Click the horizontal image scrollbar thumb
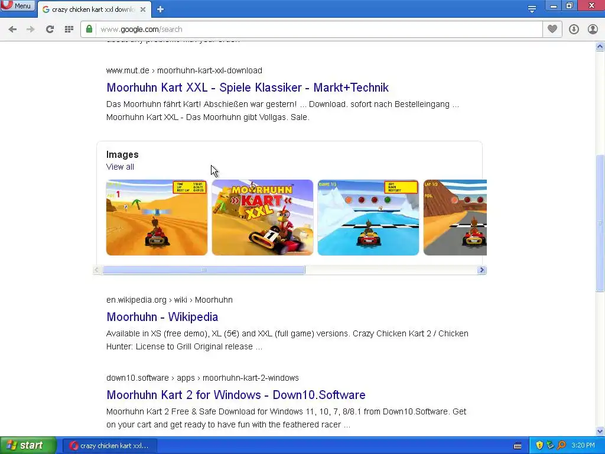Image resolution: width=605 pixels, height=454 pixels. coord(204,270)
